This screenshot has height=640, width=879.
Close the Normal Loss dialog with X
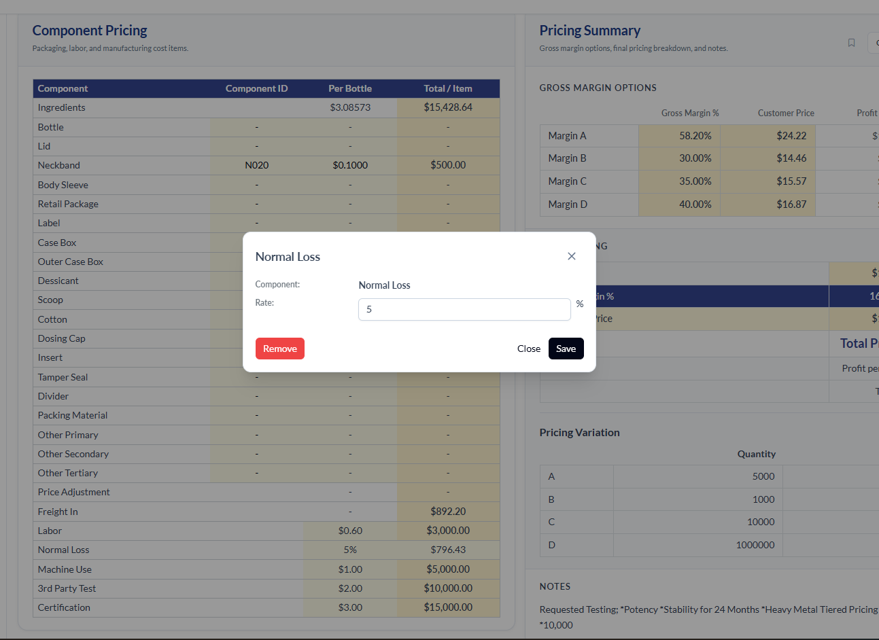click(572, 256)
